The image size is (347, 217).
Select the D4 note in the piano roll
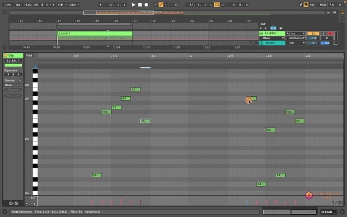click(261, 184)
